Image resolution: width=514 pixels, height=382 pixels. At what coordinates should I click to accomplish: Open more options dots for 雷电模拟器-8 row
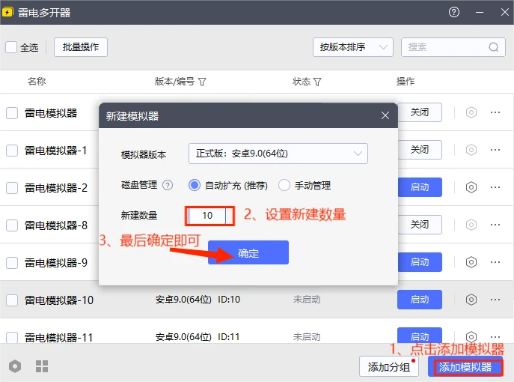495,225
